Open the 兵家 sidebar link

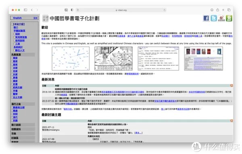coord(15,74)
